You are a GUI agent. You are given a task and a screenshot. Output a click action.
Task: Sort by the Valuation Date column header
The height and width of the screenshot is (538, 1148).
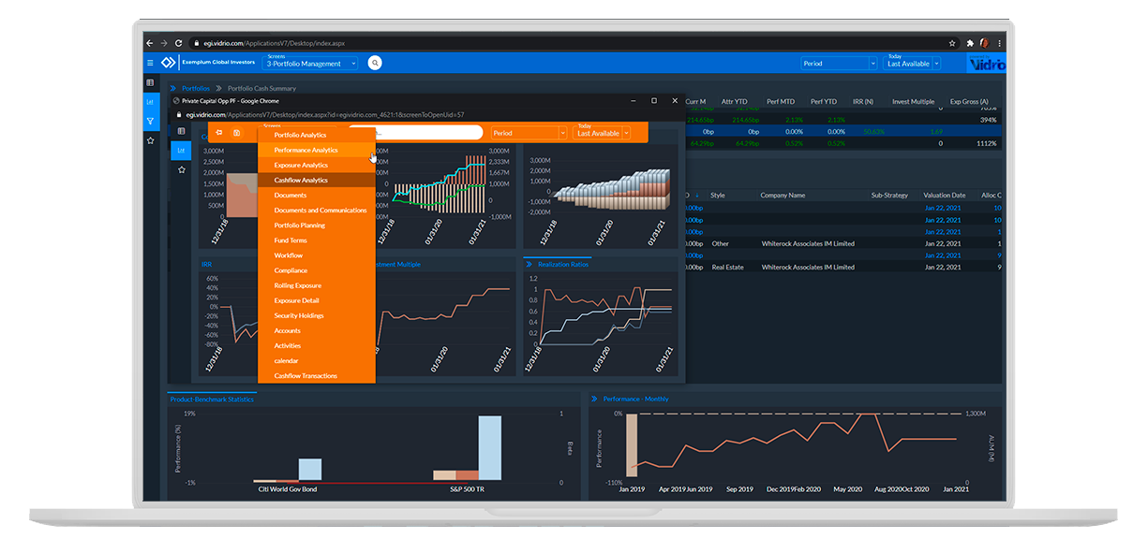944,196
